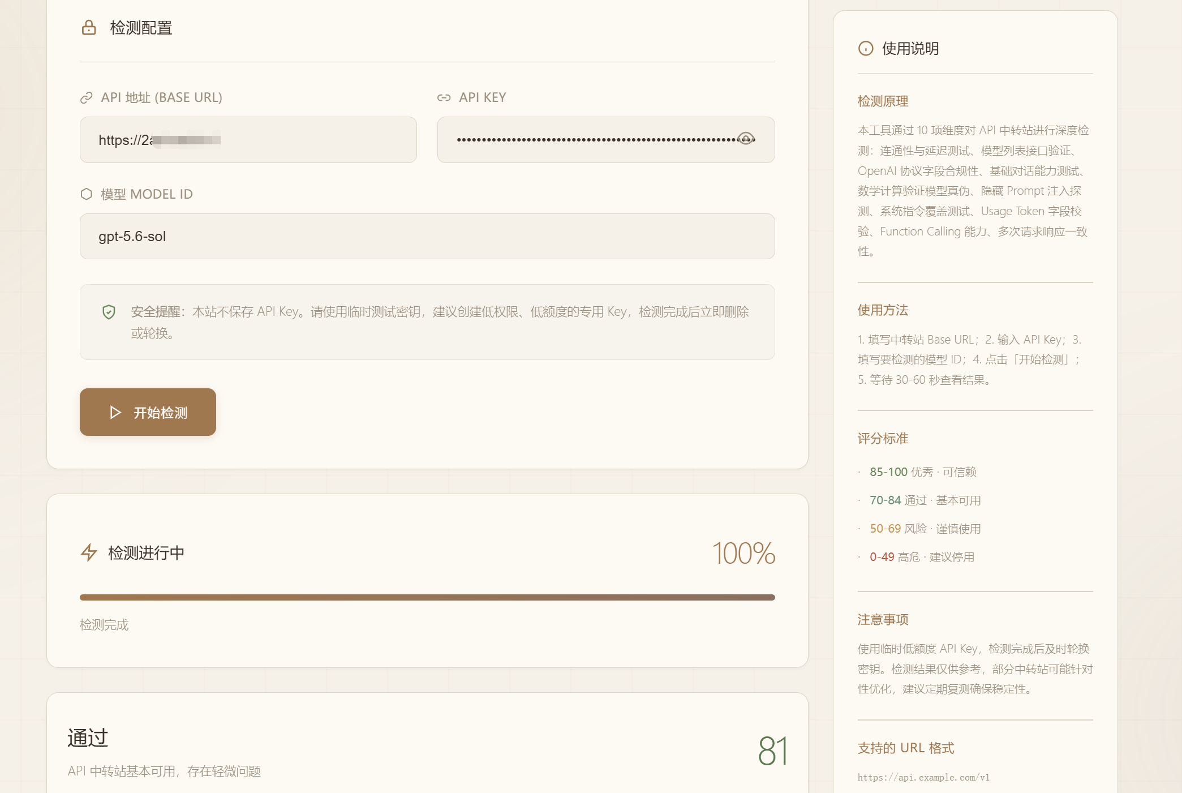Click the detection progress bar
Viewport: 1182px width, 793px height.
pyautogui.click(x=427, y=597)
